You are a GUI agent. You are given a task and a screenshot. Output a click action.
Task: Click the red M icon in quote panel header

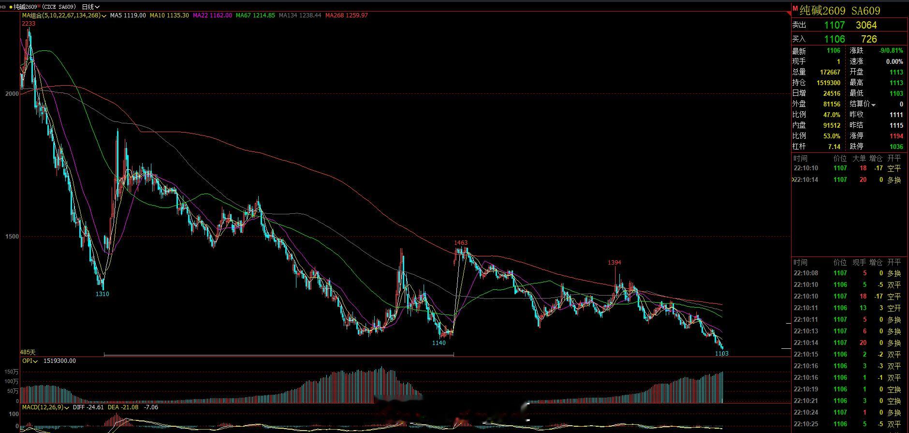(x=795, y=8)
